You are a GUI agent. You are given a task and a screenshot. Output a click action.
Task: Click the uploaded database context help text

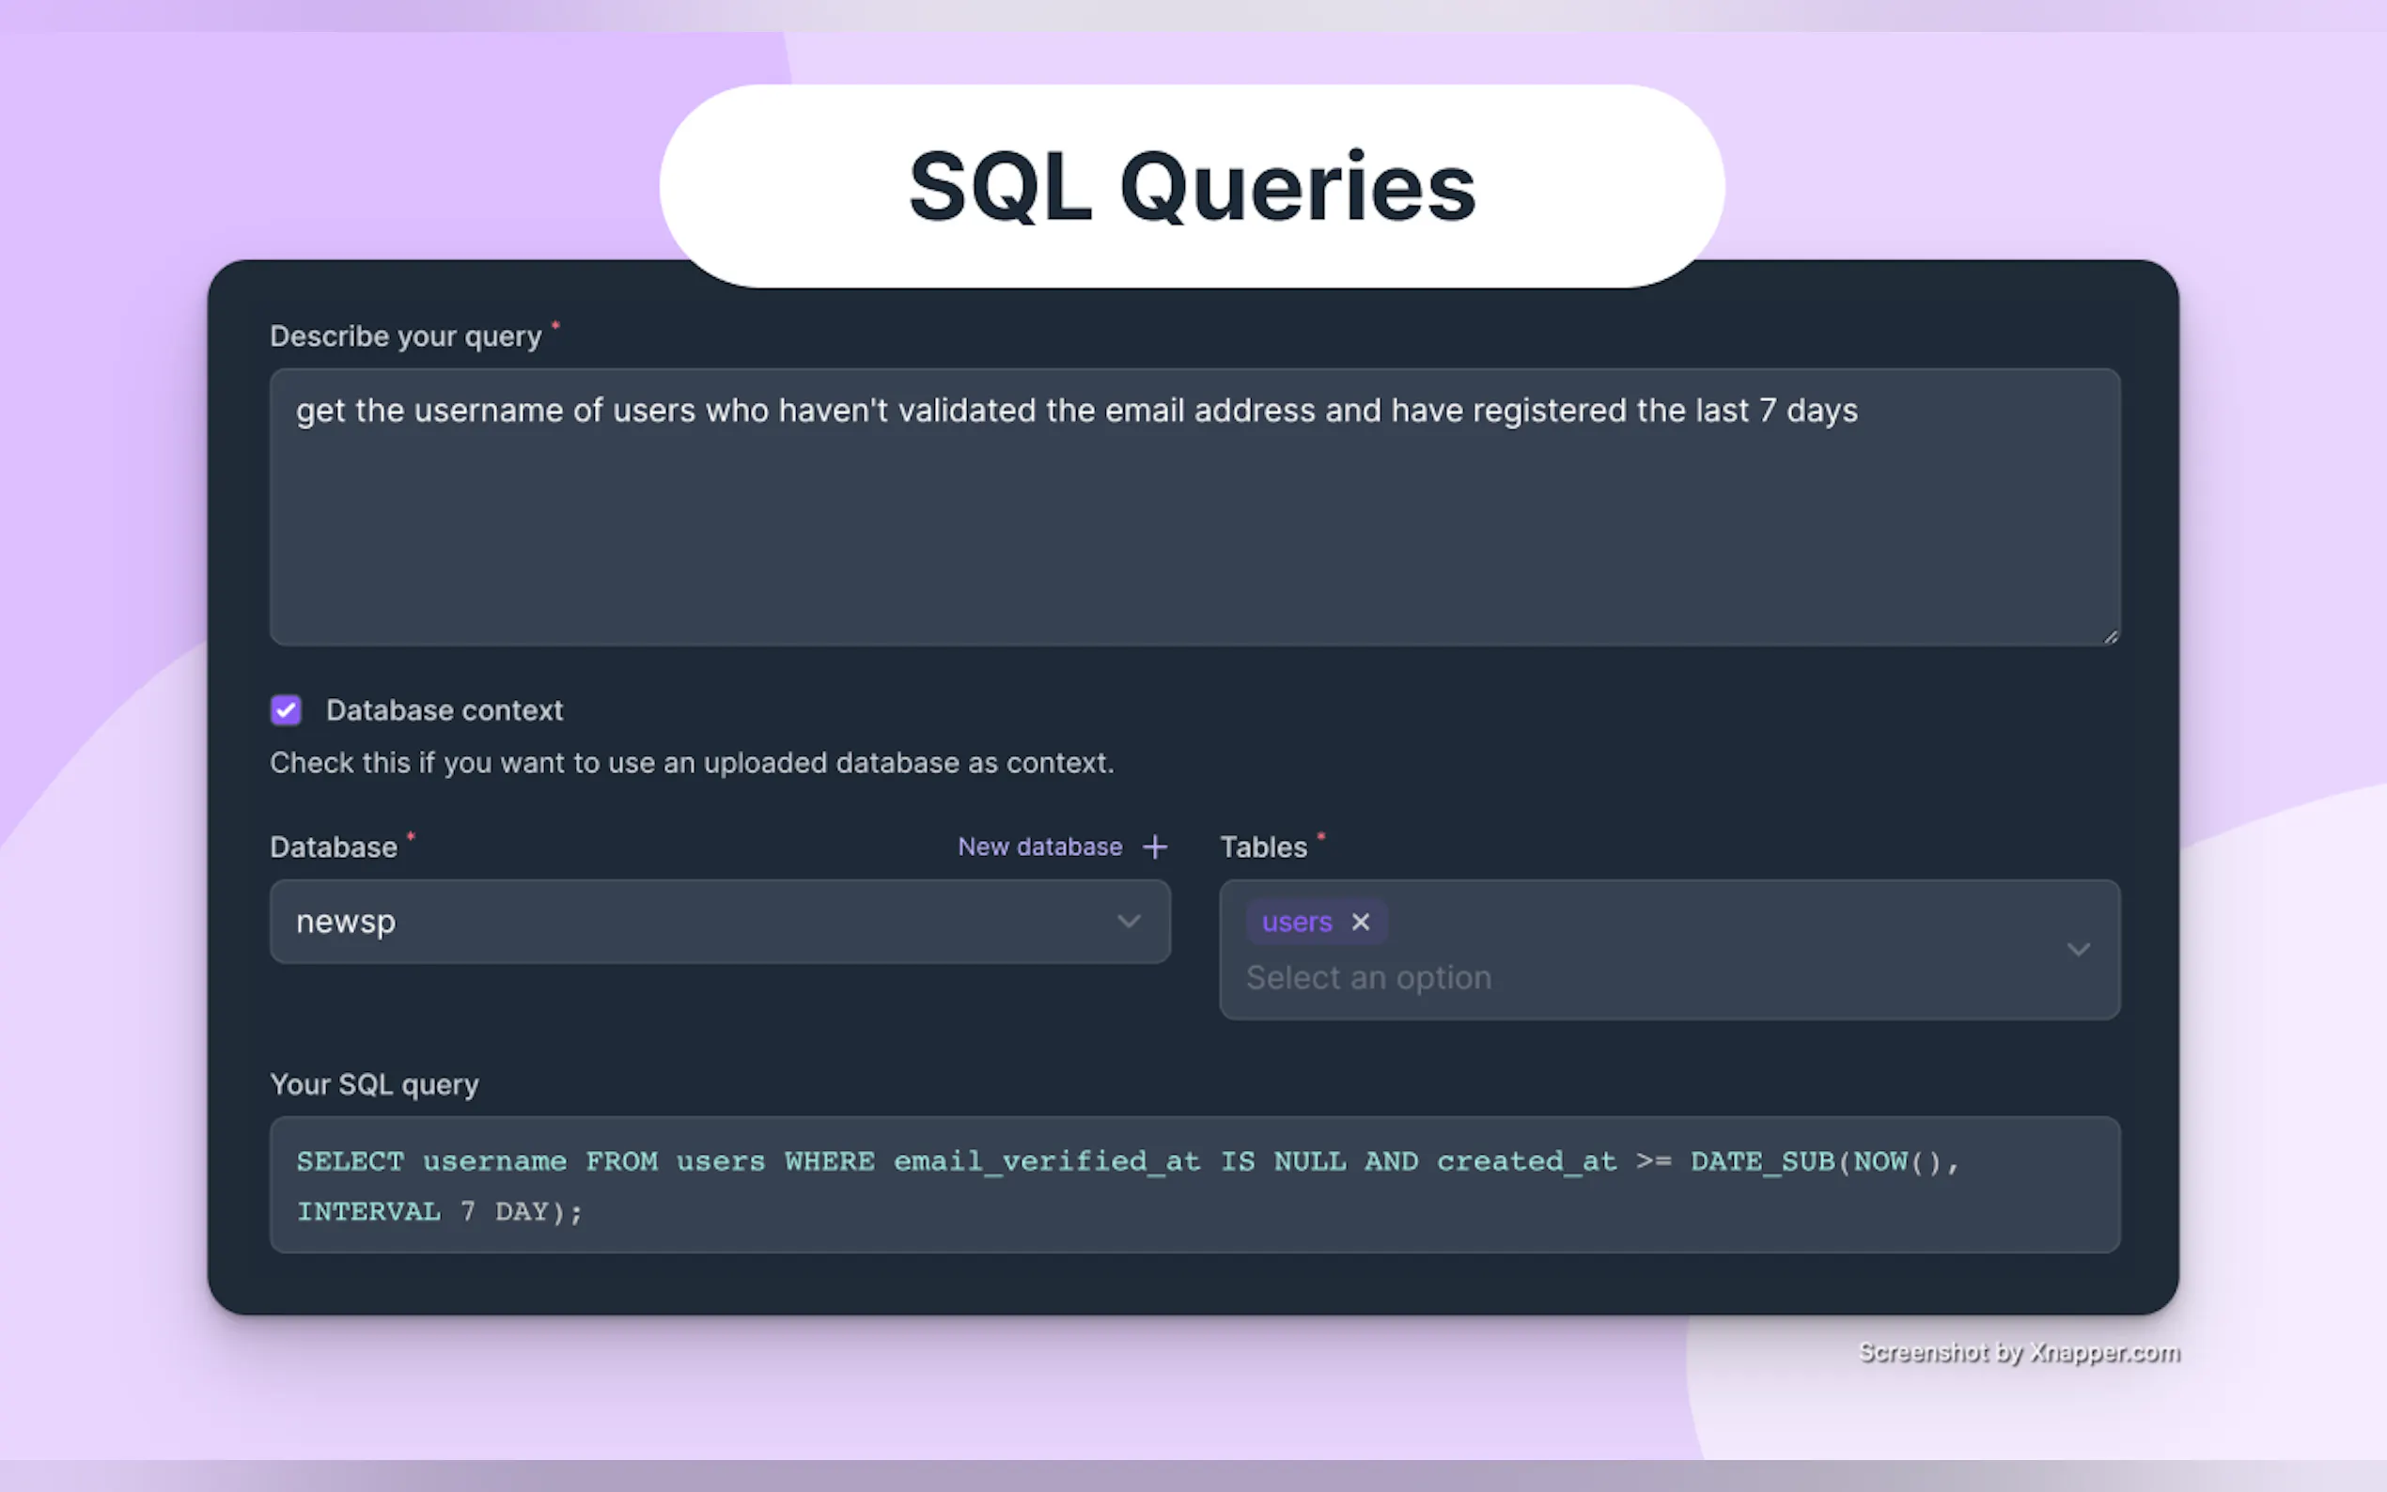(692, 763)
